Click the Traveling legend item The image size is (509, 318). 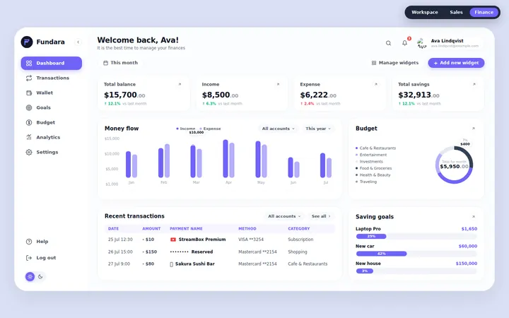click(366, 182)
